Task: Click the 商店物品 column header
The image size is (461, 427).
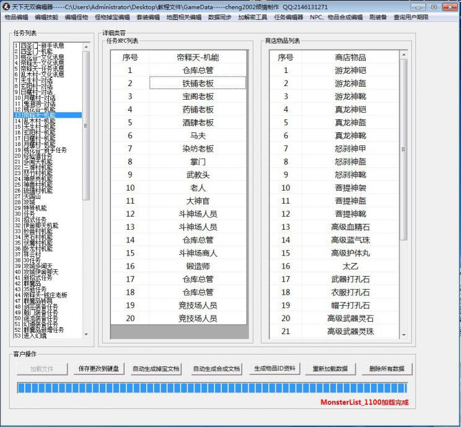Action: pos(350,57)
